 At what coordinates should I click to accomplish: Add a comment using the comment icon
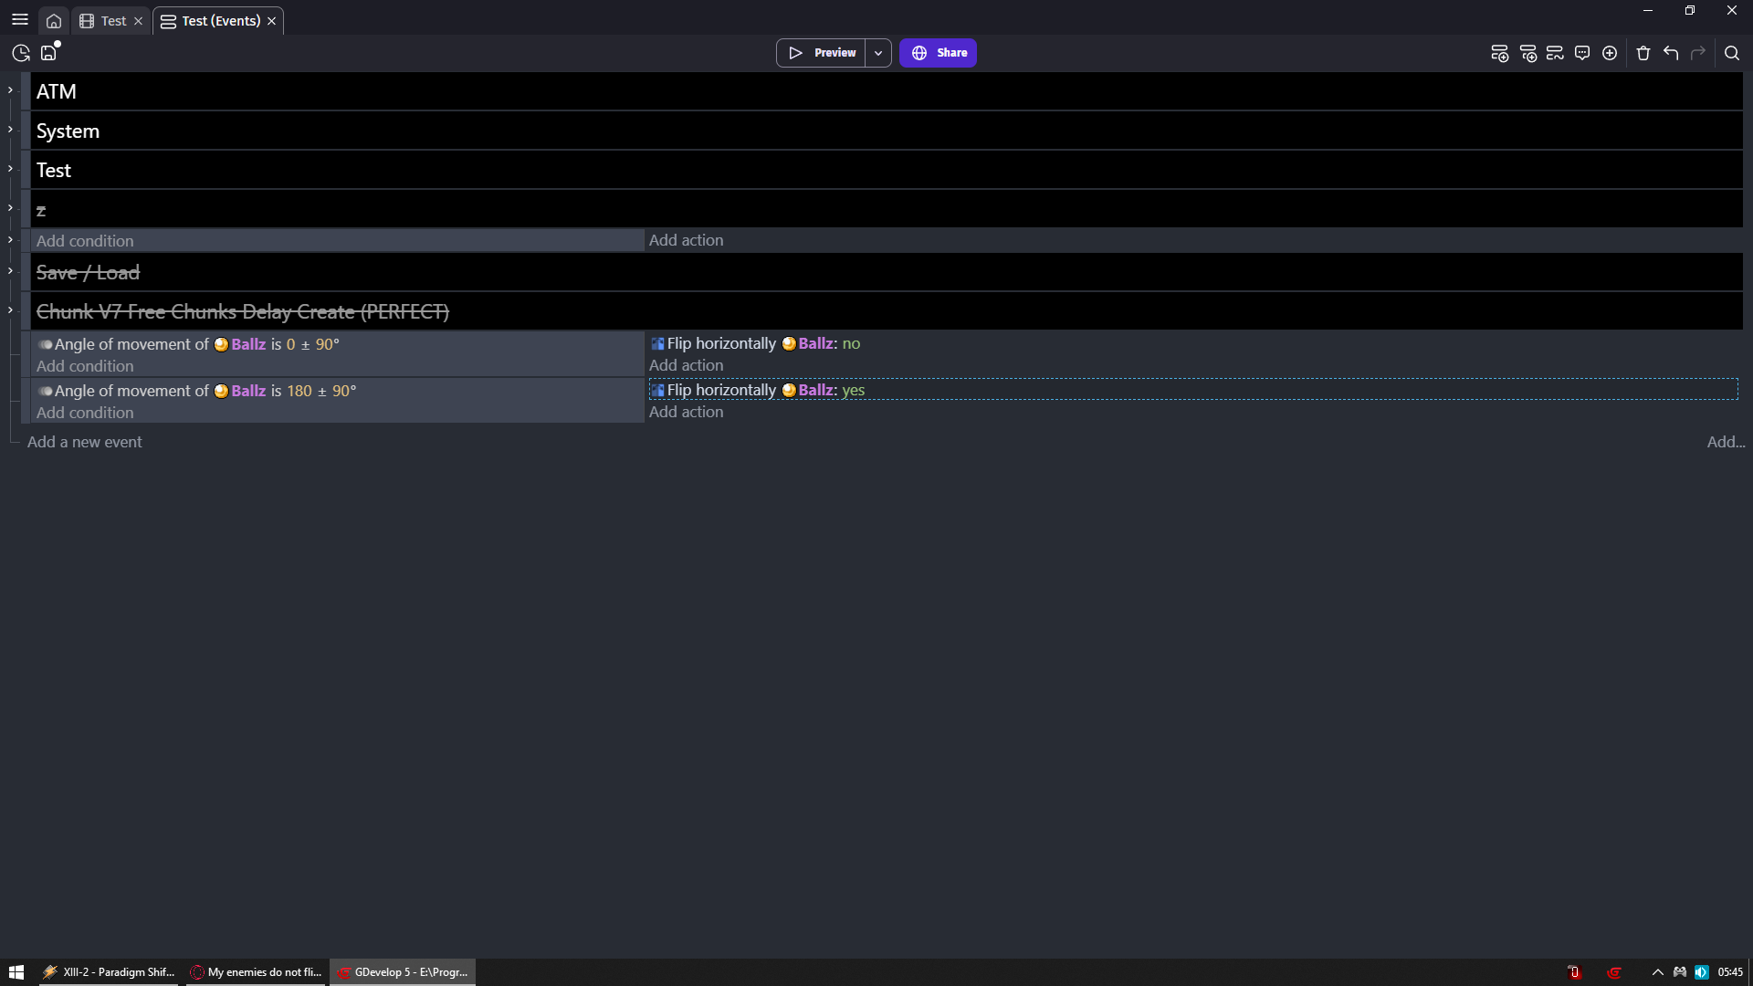pos(1582,53)
